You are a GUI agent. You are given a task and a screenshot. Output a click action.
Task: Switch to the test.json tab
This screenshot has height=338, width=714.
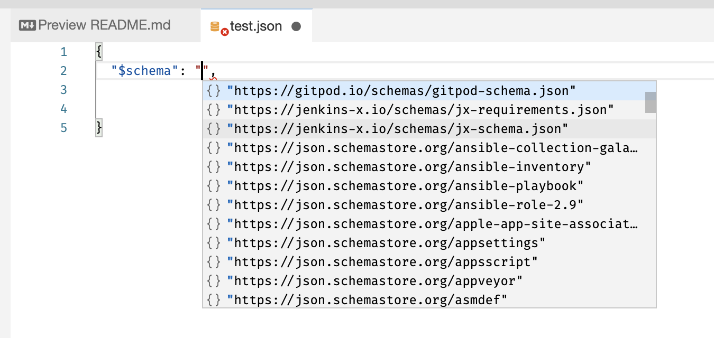pos(258,25)
